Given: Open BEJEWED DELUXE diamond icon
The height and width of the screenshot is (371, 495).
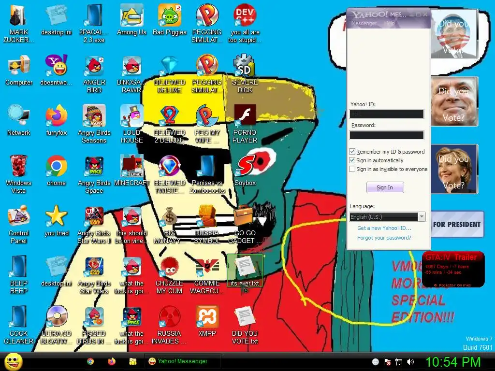Looking at the screenshot, I should pyautogui.click(x=170, y=74).
